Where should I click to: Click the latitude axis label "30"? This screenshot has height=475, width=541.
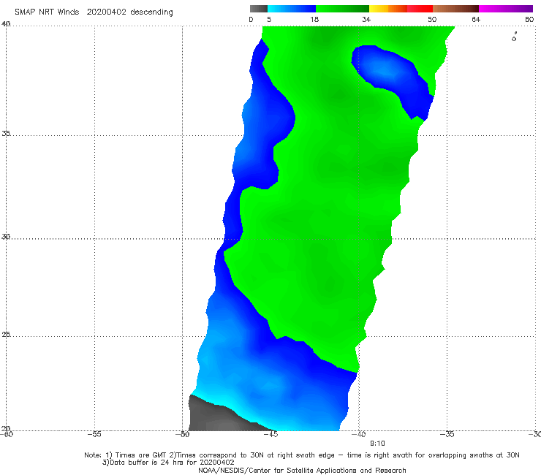click(6, 237)
